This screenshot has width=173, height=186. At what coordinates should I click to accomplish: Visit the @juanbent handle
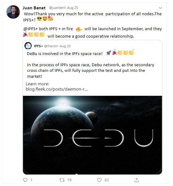(57, 8)
